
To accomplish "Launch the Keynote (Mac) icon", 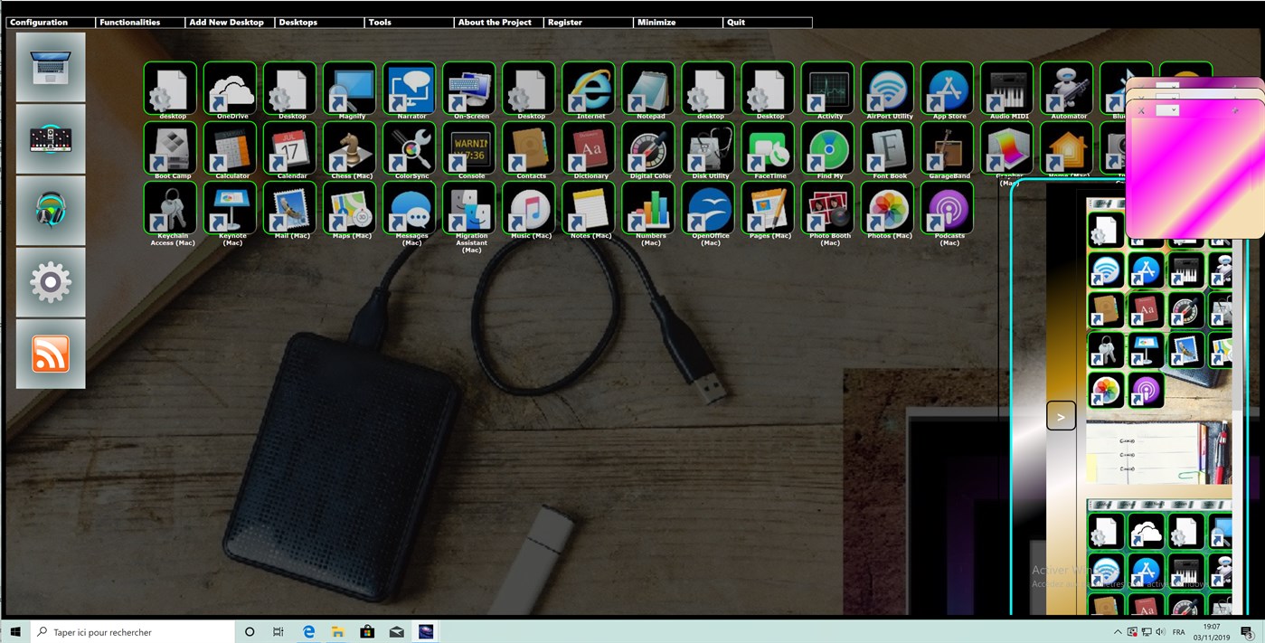I will click(231, 207).
